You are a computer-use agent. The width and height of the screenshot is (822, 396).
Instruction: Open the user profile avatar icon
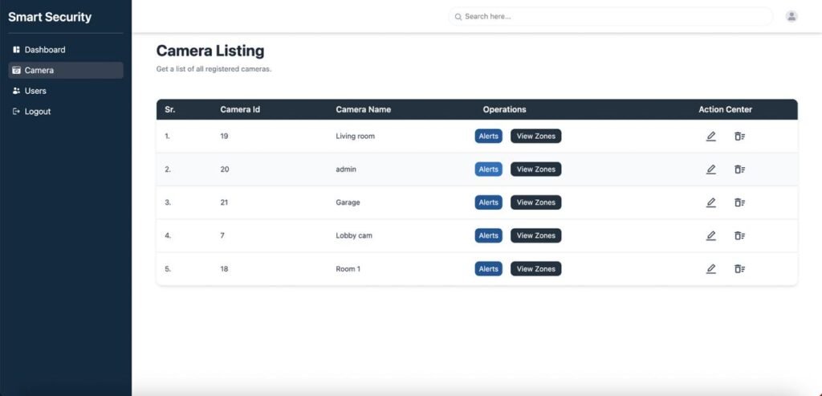click(791, 16)
